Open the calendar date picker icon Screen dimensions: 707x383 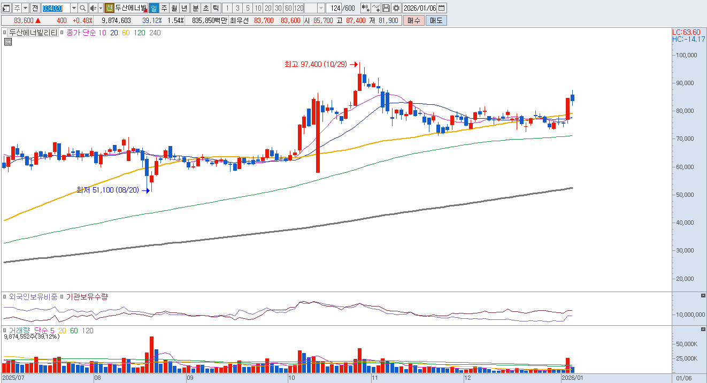tap(441, 8)
